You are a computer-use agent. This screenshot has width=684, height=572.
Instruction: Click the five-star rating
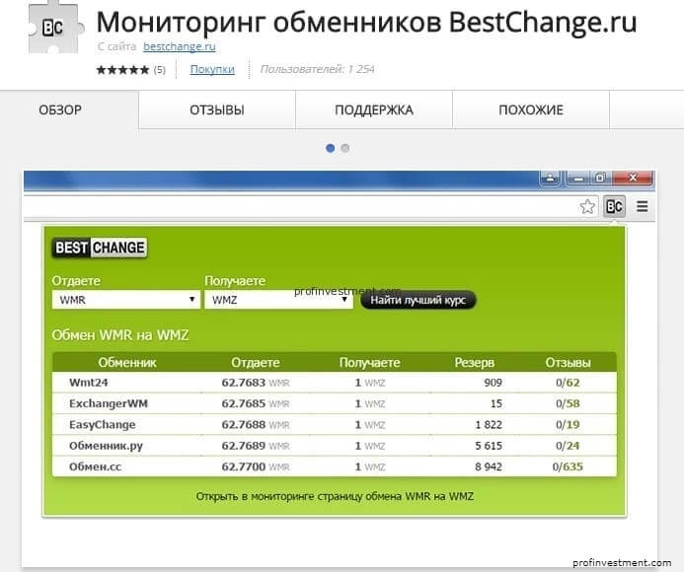coord(122,70)
